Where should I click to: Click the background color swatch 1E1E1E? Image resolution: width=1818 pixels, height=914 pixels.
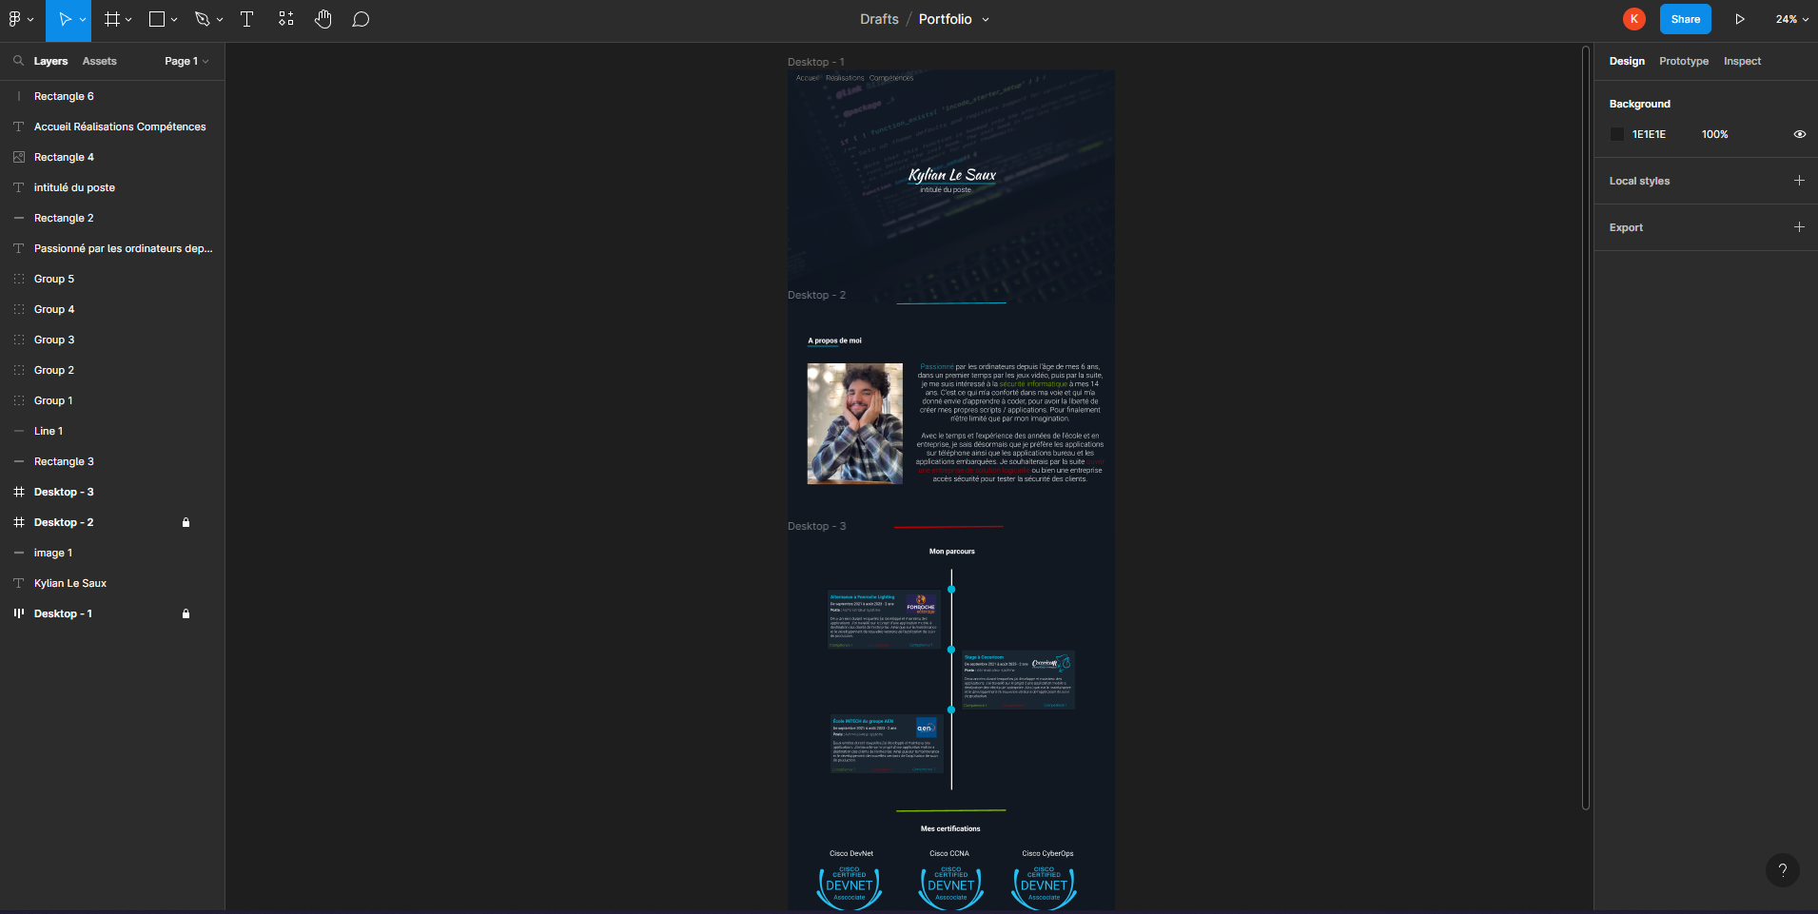(1617, 134)
